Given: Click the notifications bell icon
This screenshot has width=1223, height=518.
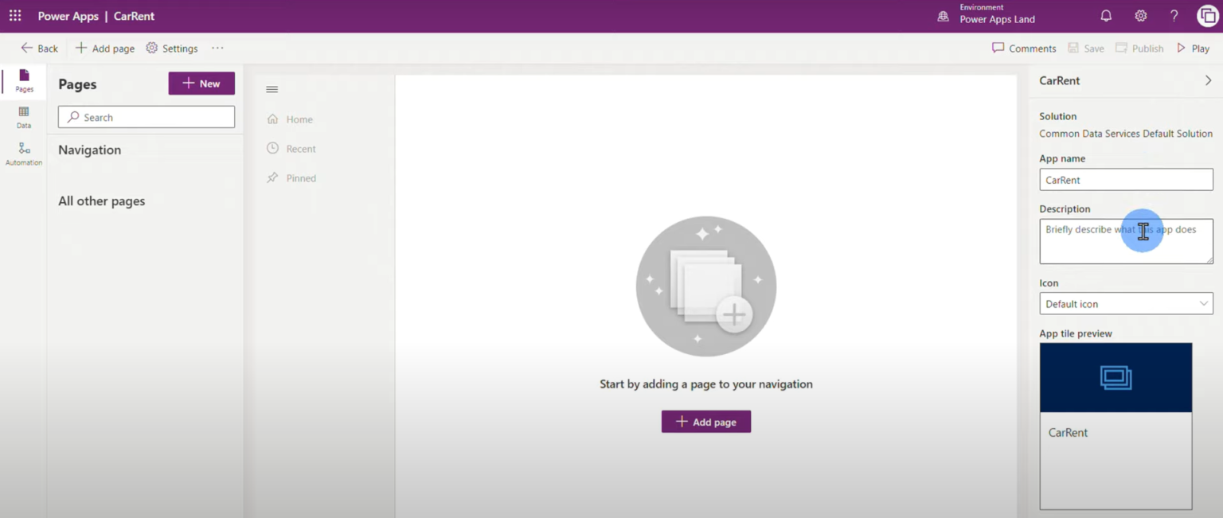Looking at the screenshot, I should pos(1106,16).
